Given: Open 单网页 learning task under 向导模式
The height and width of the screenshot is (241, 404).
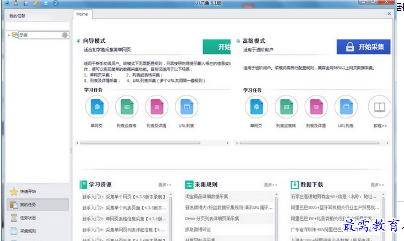Looking at the screenshot, I should coord(97,107).
